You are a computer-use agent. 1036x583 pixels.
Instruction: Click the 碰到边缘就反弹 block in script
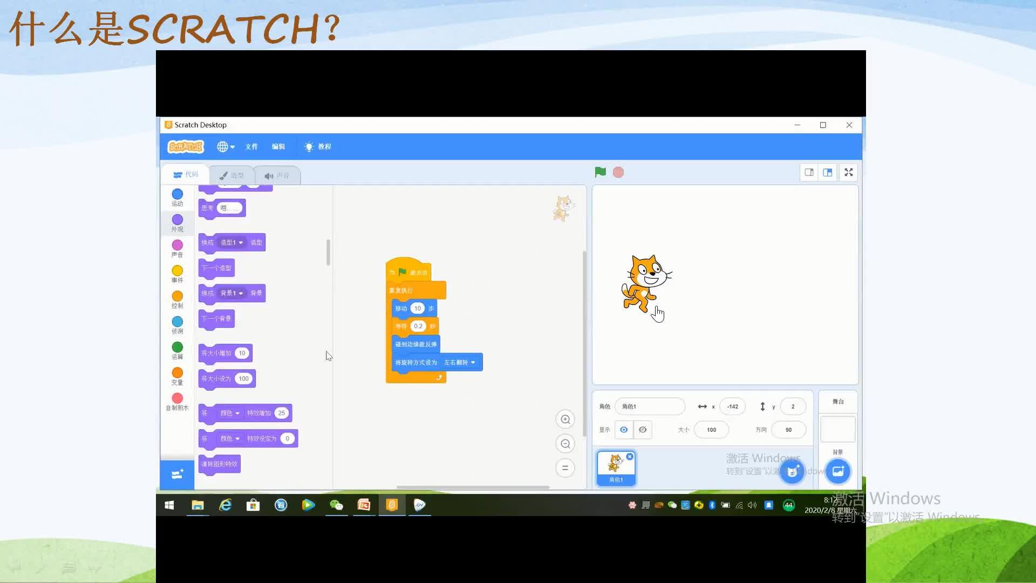coord(416,344)
